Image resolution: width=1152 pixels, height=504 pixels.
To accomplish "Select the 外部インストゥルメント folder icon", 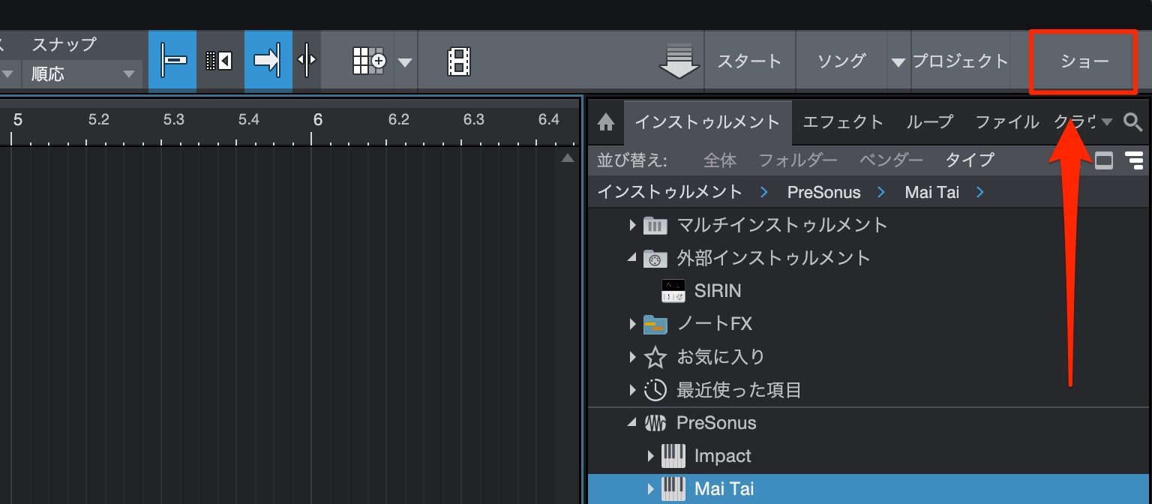I will [655, 259].
